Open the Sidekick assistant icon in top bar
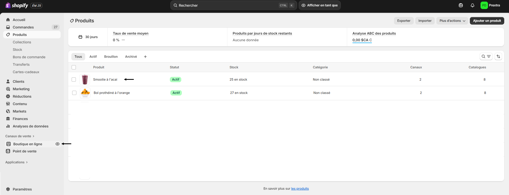Image resolution: width=509 pixels, height=195 pixels. point(461,5)
